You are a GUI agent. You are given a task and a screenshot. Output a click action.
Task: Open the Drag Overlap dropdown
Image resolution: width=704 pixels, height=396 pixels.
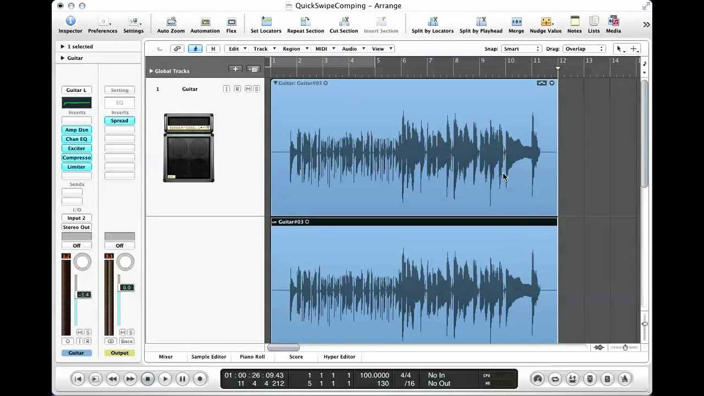(x=584, y=49)
